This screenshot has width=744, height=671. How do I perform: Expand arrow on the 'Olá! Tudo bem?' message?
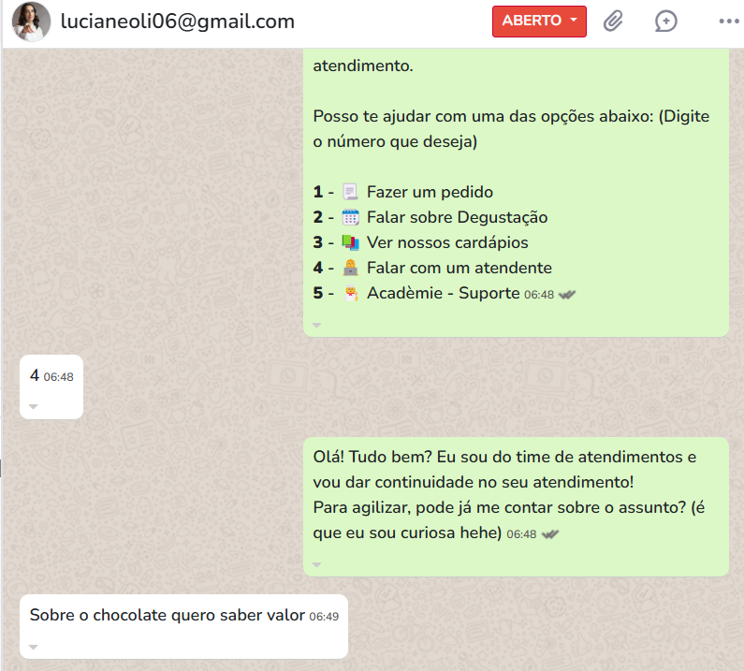pos(317,564)
